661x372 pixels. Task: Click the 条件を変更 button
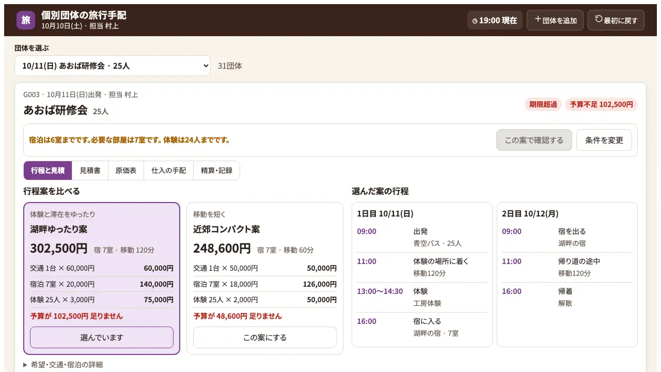pos(604,140)
